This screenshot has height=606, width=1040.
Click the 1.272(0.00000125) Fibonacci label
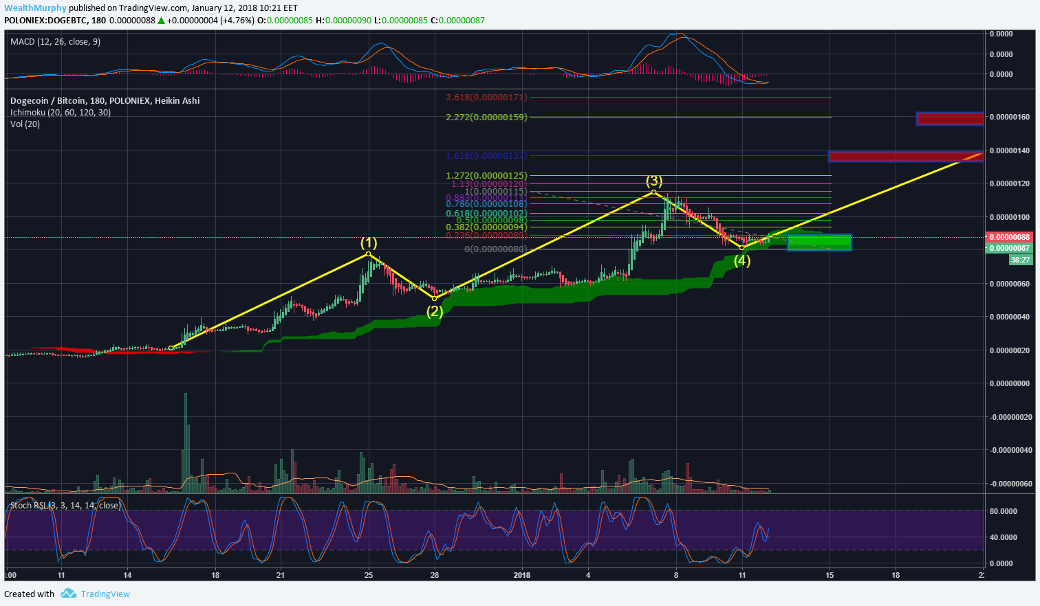486,176
